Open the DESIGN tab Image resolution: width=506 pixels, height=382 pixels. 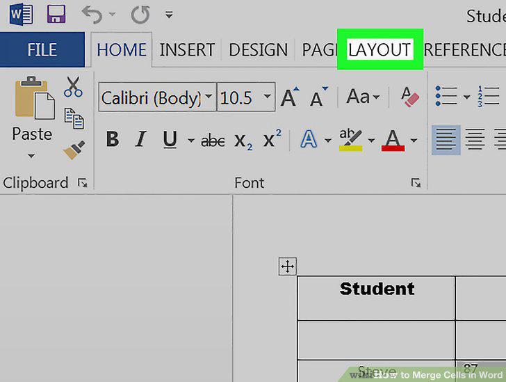pos(258,50)
